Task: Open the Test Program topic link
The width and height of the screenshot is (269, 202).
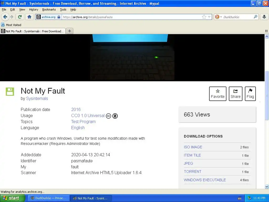Action: 83,122
